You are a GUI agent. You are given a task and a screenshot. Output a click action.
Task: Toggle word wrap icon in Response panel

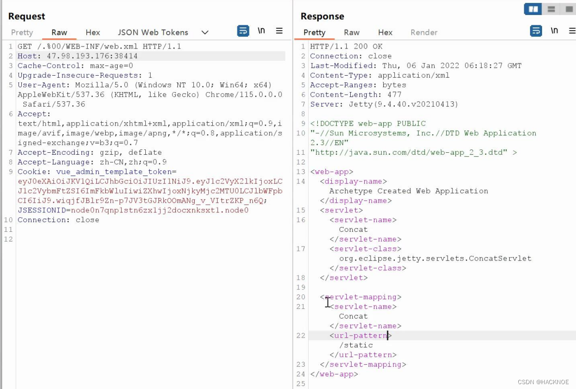(536, 31)
